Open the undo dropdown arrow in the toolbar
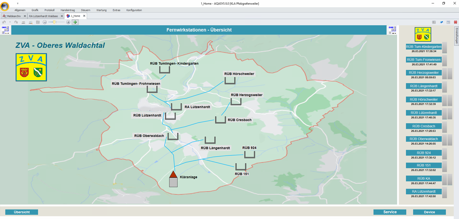The image size is (459, 219). pyautogui.click(x=10, y=22)
